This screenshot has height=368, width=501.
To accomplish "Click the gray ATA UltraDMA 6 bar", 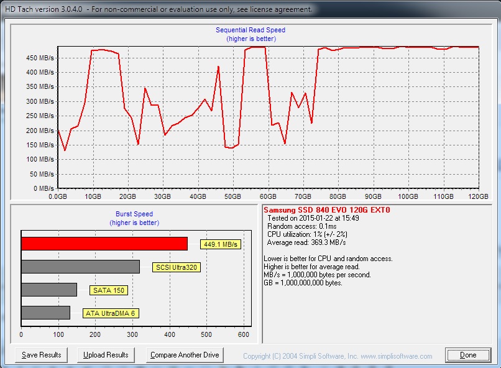I will click(45, 313).
